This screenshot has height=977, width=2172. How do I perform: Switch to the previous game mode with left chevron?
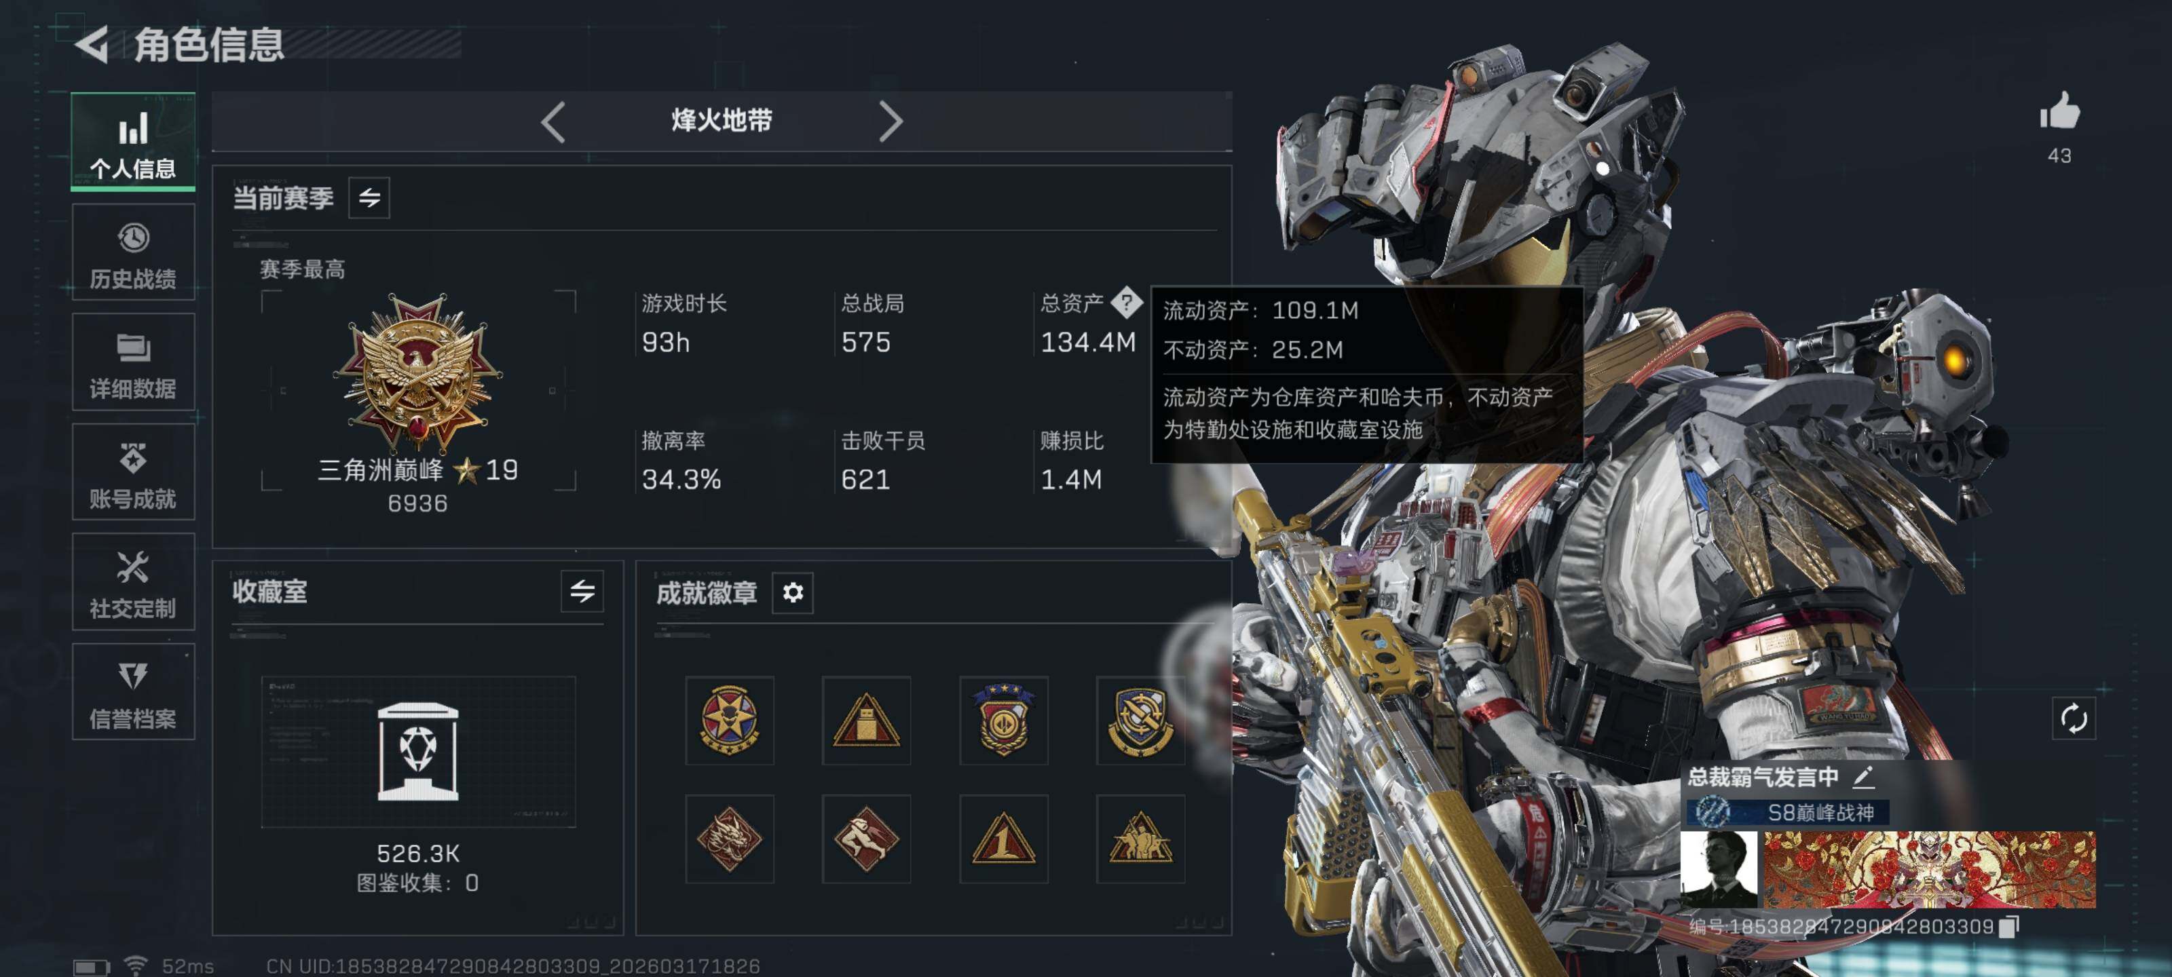pyautogui.click(x=553, y=121)
